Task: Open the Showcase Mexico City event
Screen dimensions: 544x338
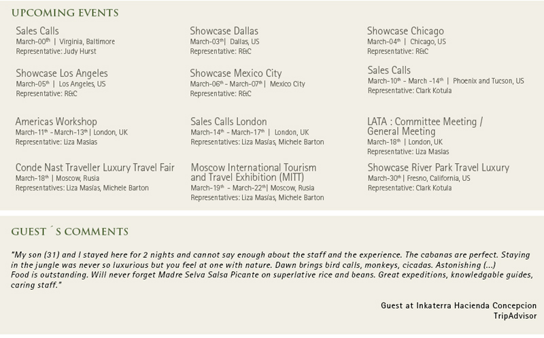Action: click(236, 73)
